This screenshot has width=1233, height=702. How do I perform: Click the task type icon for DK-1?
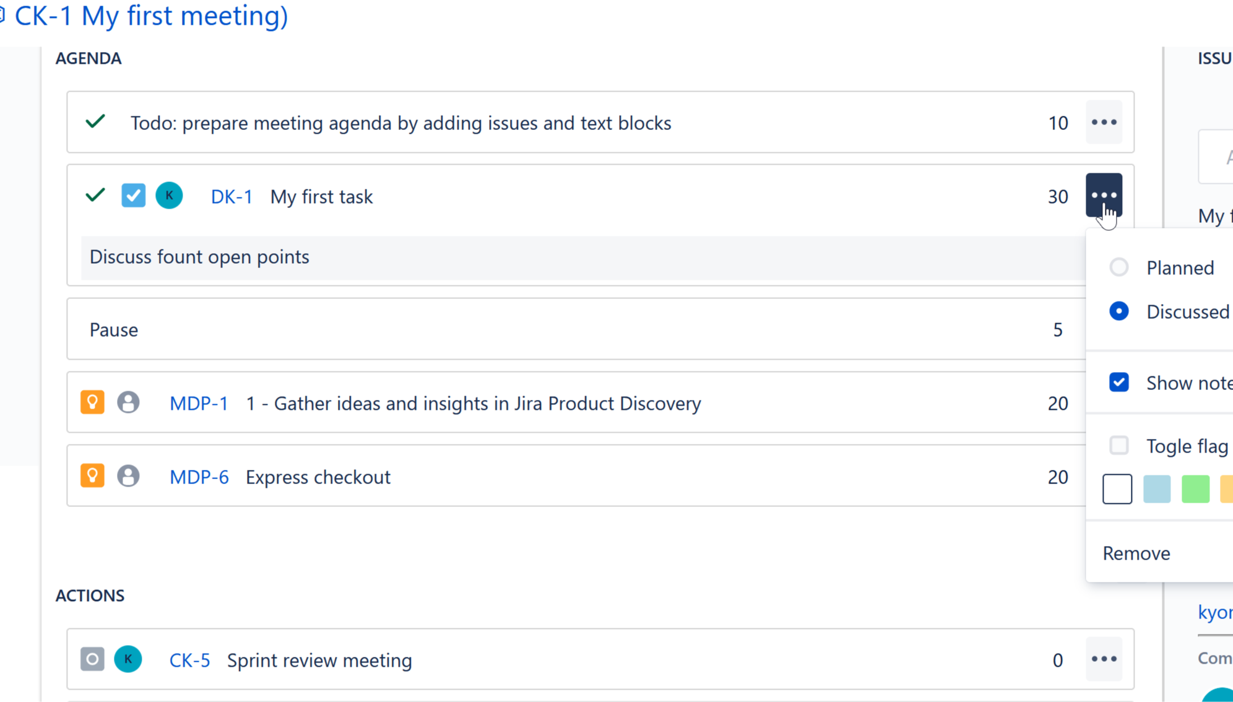point(133,196)
